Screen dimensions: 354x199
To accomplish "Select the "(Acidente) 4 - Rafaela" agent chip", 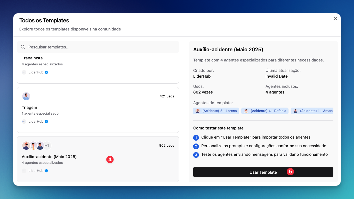I will coord(265,111).
